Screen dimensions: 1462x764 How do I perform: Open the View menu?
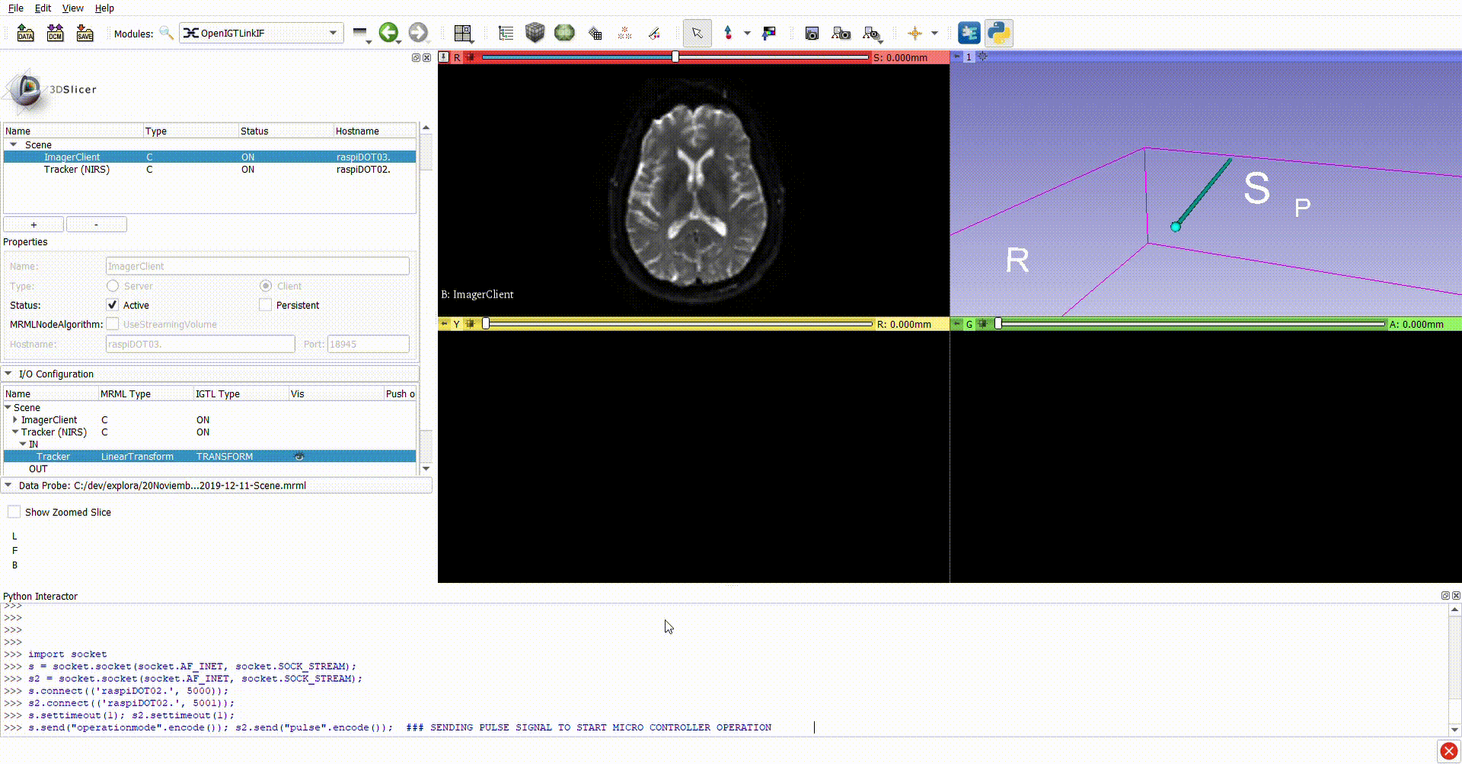coord(72,8)
